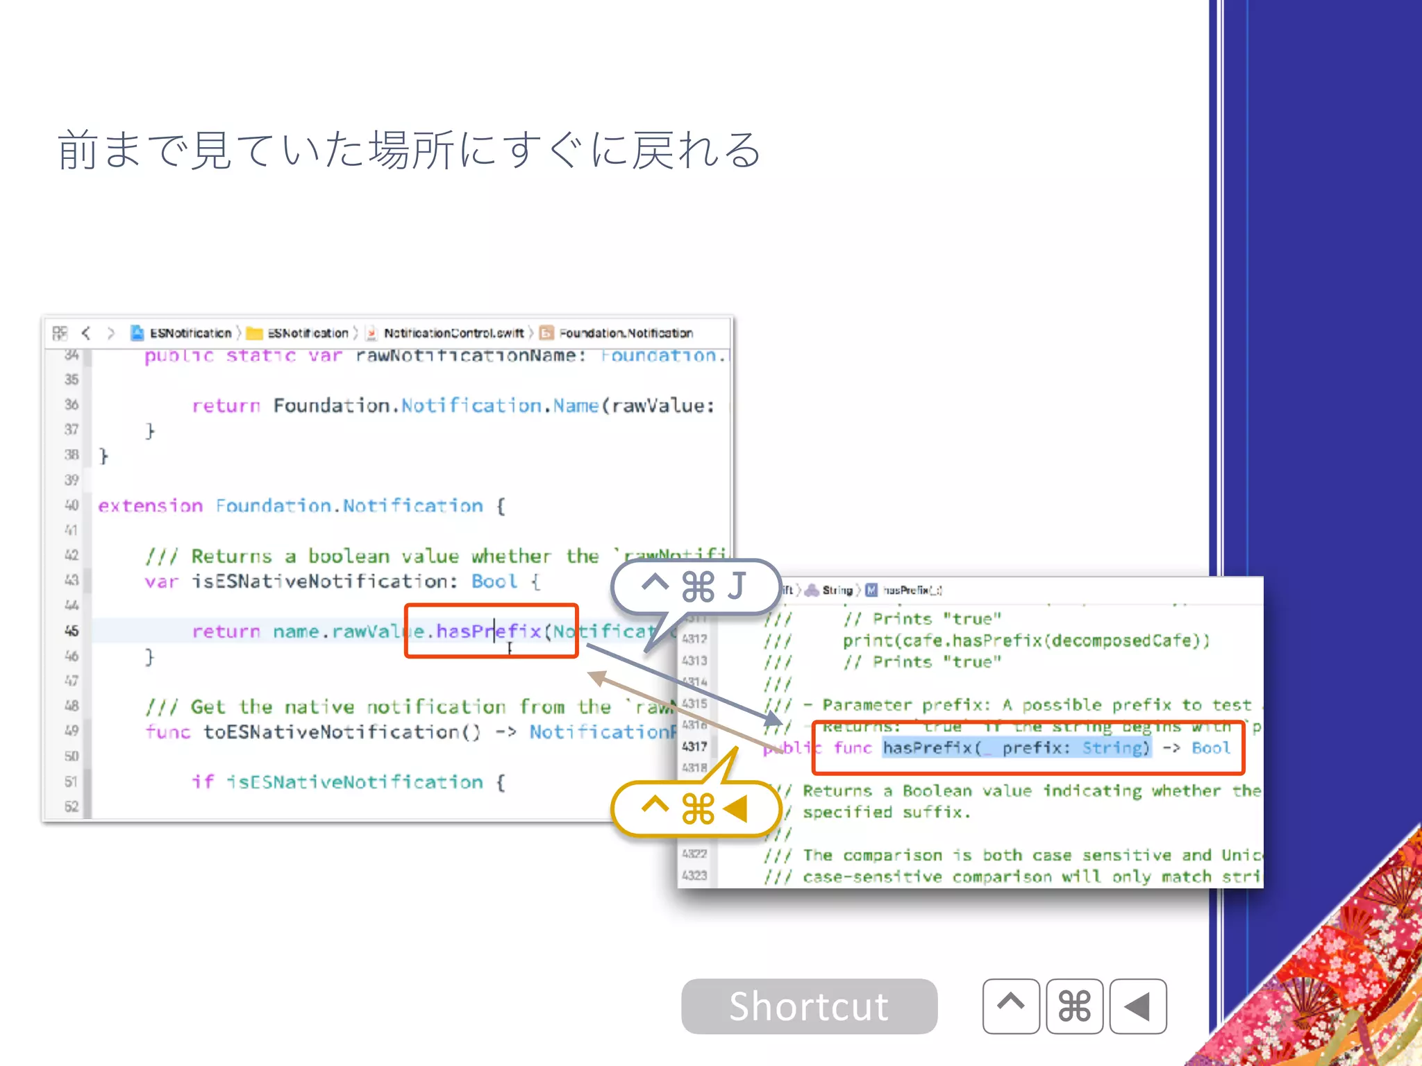The width and height of the screenshot is (1422, 1066).
Task: Click line number 49 in the gutter
Action: (x=72, y=731)
